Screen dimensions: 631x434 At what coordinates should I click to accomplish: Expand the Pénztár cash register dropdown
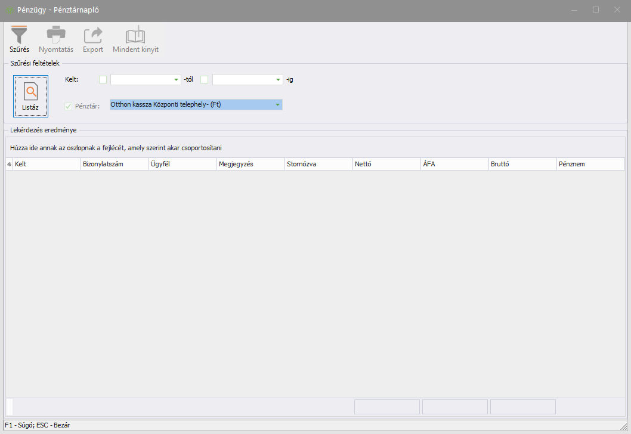(277, 105)
